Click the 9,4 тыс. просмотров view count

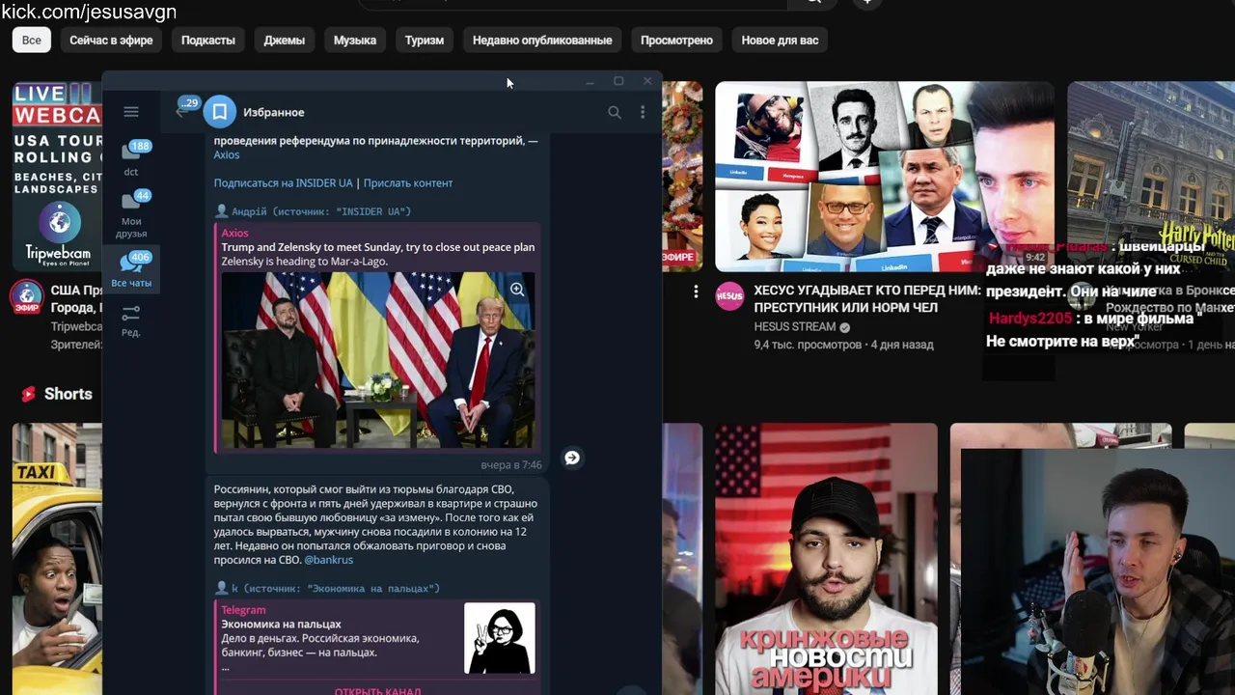point(808,345)
